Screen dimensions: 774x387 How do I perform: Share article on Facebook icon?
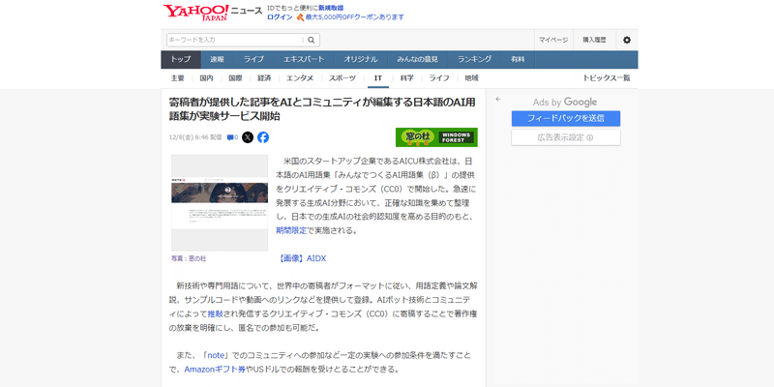pos(263,137)
